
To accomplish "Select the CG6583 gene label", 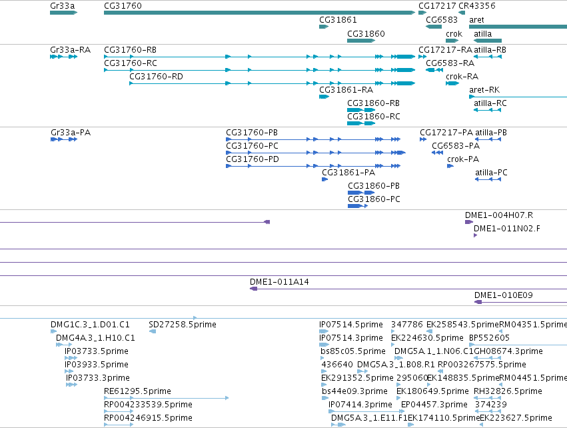I will [x=442, y=19].
